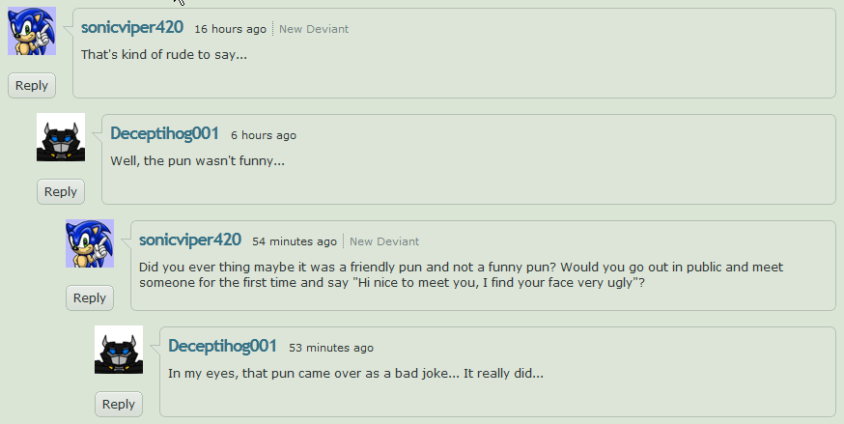Click the "6 hours ago" timestamp
This screenshot has height=424, width=844.
[264, 135]
